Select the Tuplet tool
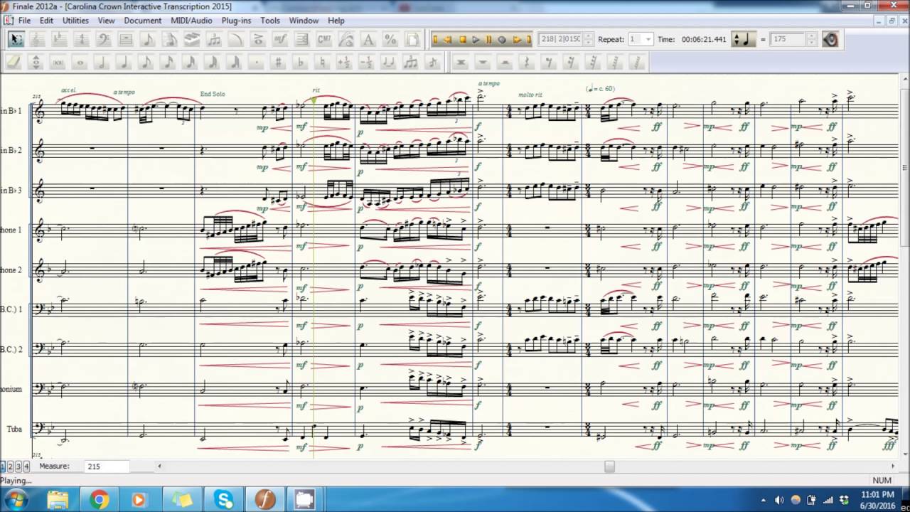 214,40
